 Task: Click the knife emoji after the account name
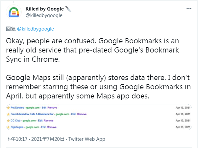coord(68,9)
